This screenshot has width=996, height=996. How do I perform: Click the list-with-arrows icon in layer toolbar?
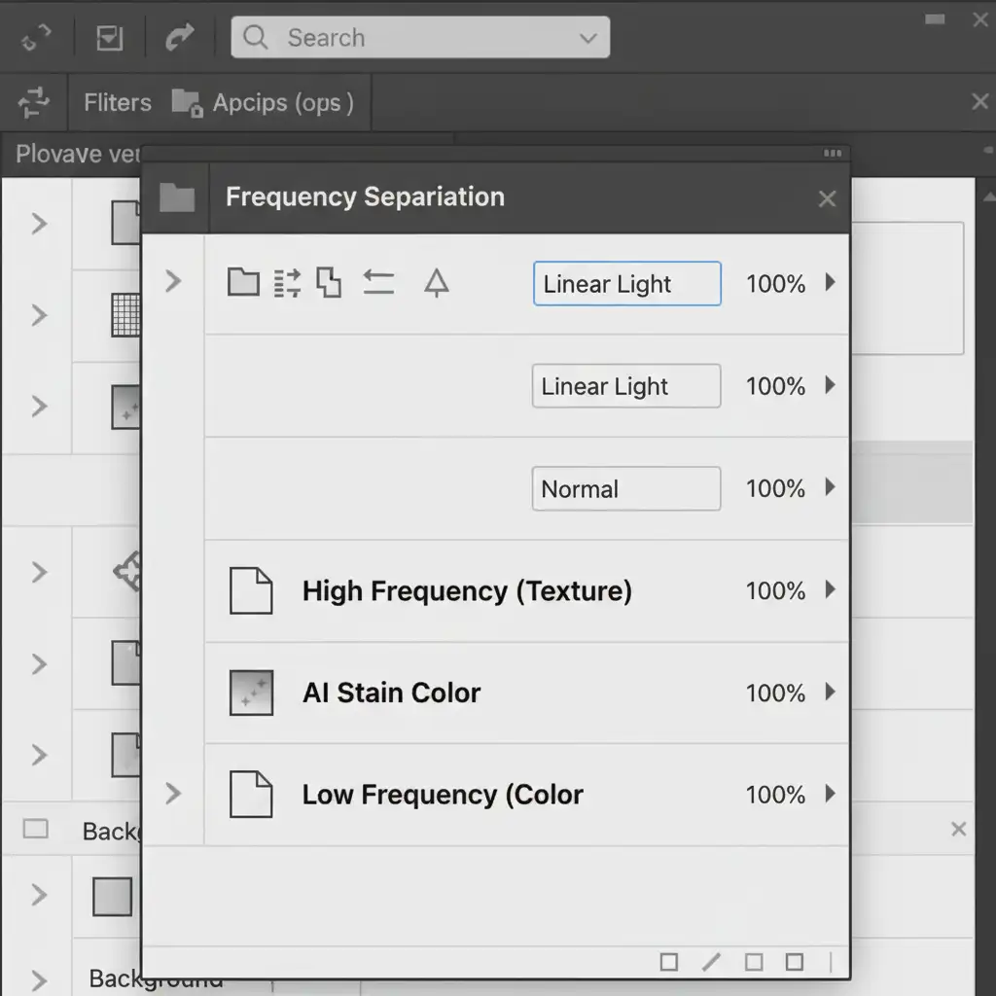[288, 283]
